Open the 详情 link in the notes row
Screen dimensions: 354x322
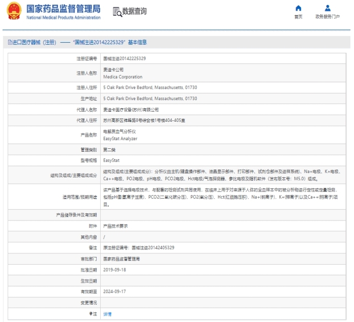pyautogui.click(x=107, y=314)
